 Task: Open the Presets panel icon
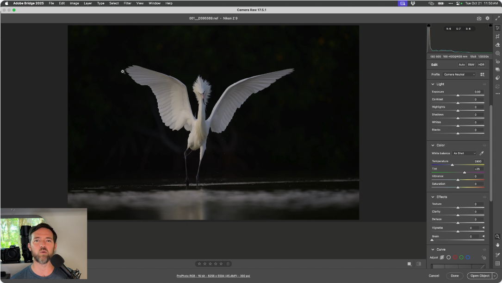click(x=497, y=78)
